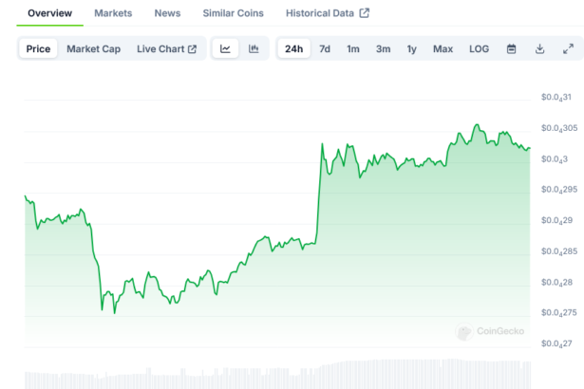Set time range to 24h
This screenshot has height=389, width=584.
294,49
